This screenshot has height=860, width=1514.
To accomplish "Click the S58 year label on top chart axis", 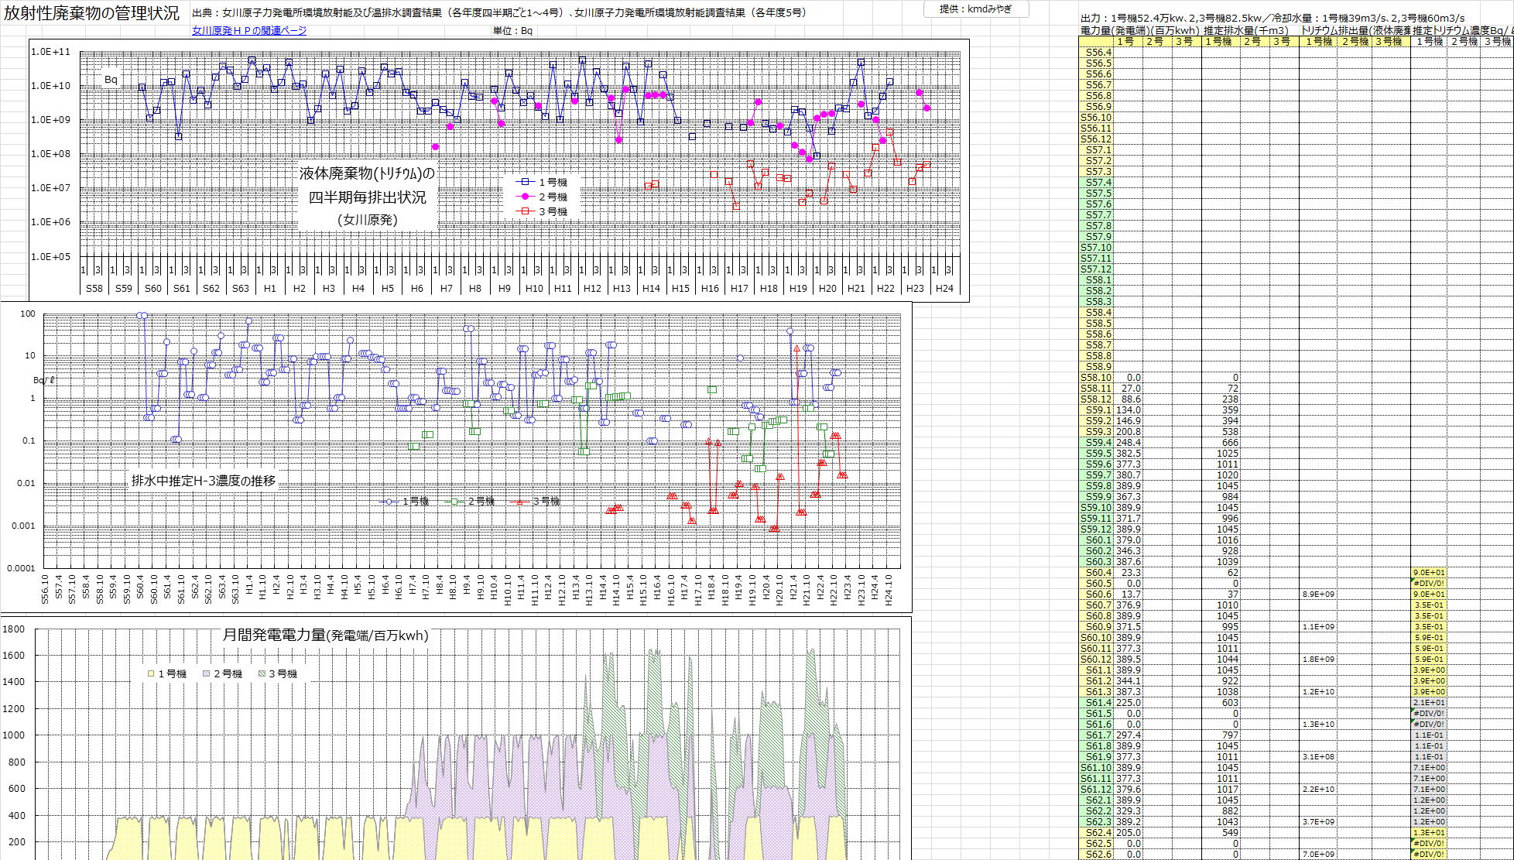I will coord(94,288).
